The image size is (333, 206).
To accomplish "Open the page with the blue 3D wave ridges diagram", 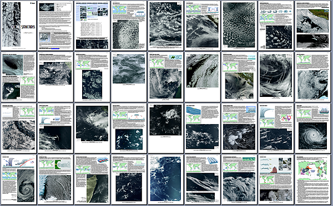I will click(x=203, y=180).
